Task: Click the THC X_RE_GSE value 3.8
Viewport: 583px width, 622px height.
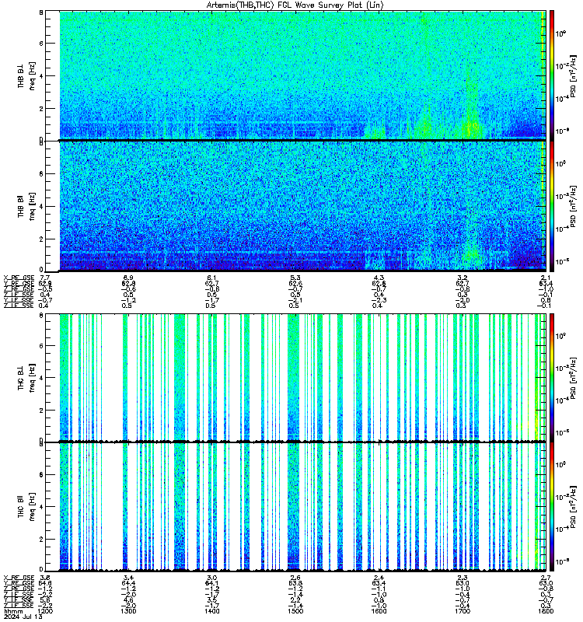Action: 45,578
